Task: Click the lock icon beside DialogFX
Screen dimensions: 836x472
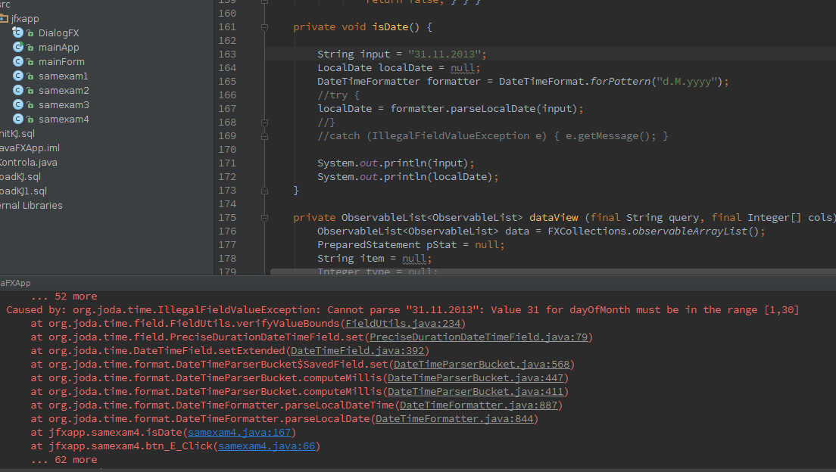Action: (x=30, y=33)
